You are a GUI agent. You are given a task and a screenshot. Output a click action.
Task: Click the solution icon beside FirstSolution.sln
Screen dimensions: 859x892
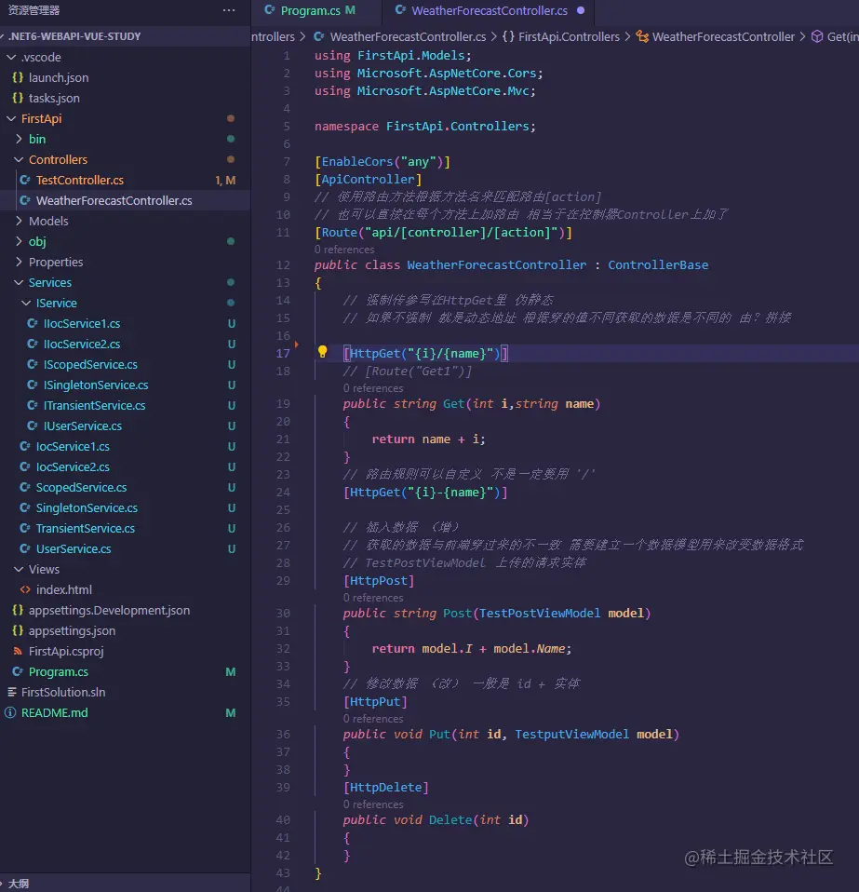coord(11,692)
